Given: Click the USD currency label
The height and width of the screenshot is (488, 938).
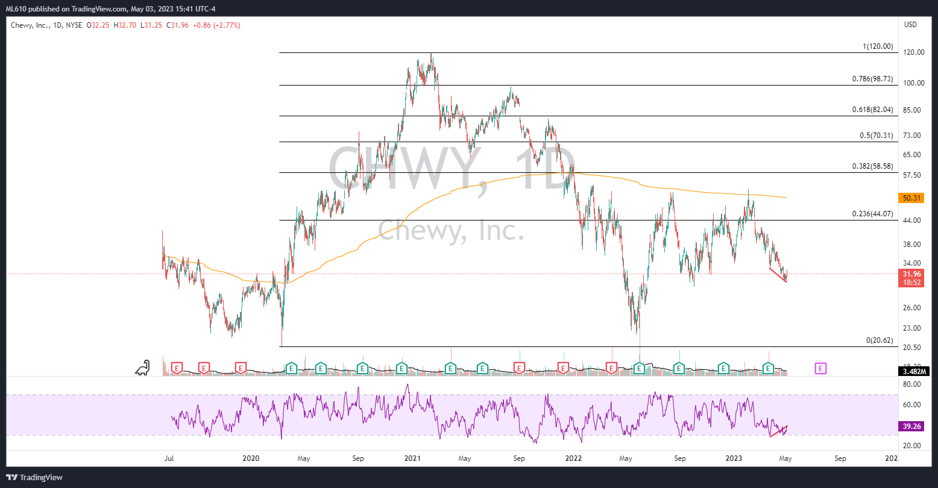Looking at the screenshot, I should (x=911, y=25).
